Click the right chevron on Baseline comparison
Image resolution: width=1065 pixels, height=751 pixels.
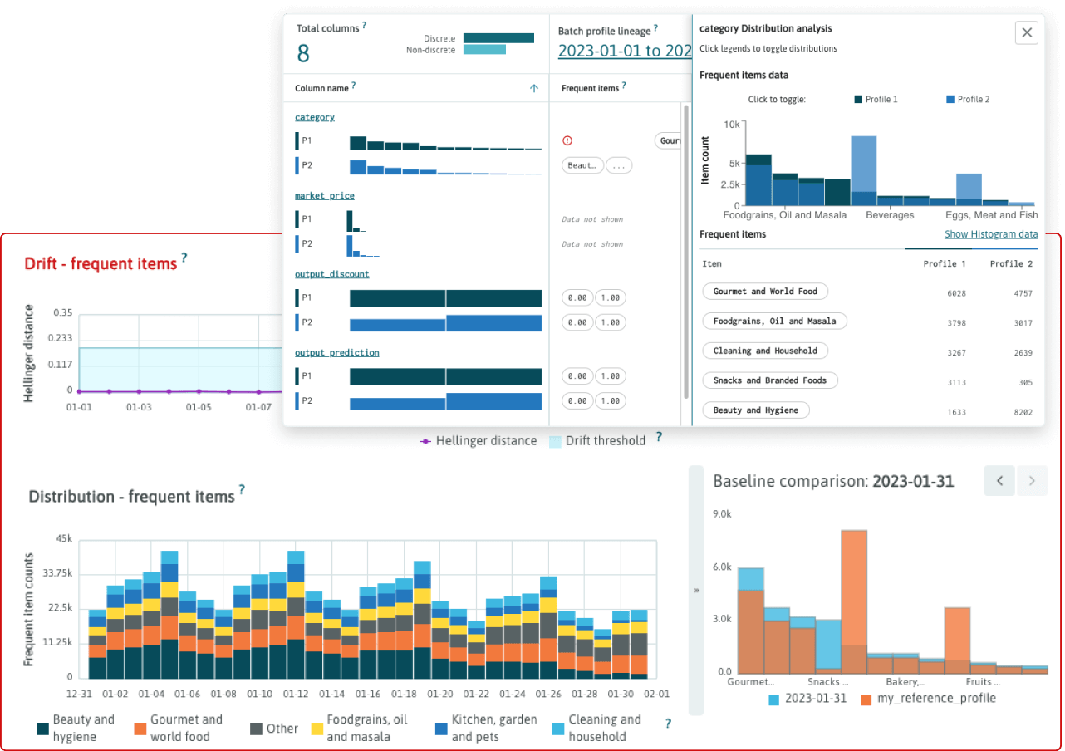click(x=1031, y=481)
